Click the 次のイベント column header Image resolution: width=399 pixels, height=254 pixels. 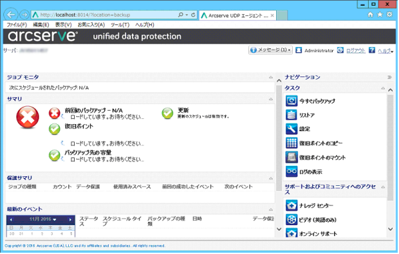238,186
